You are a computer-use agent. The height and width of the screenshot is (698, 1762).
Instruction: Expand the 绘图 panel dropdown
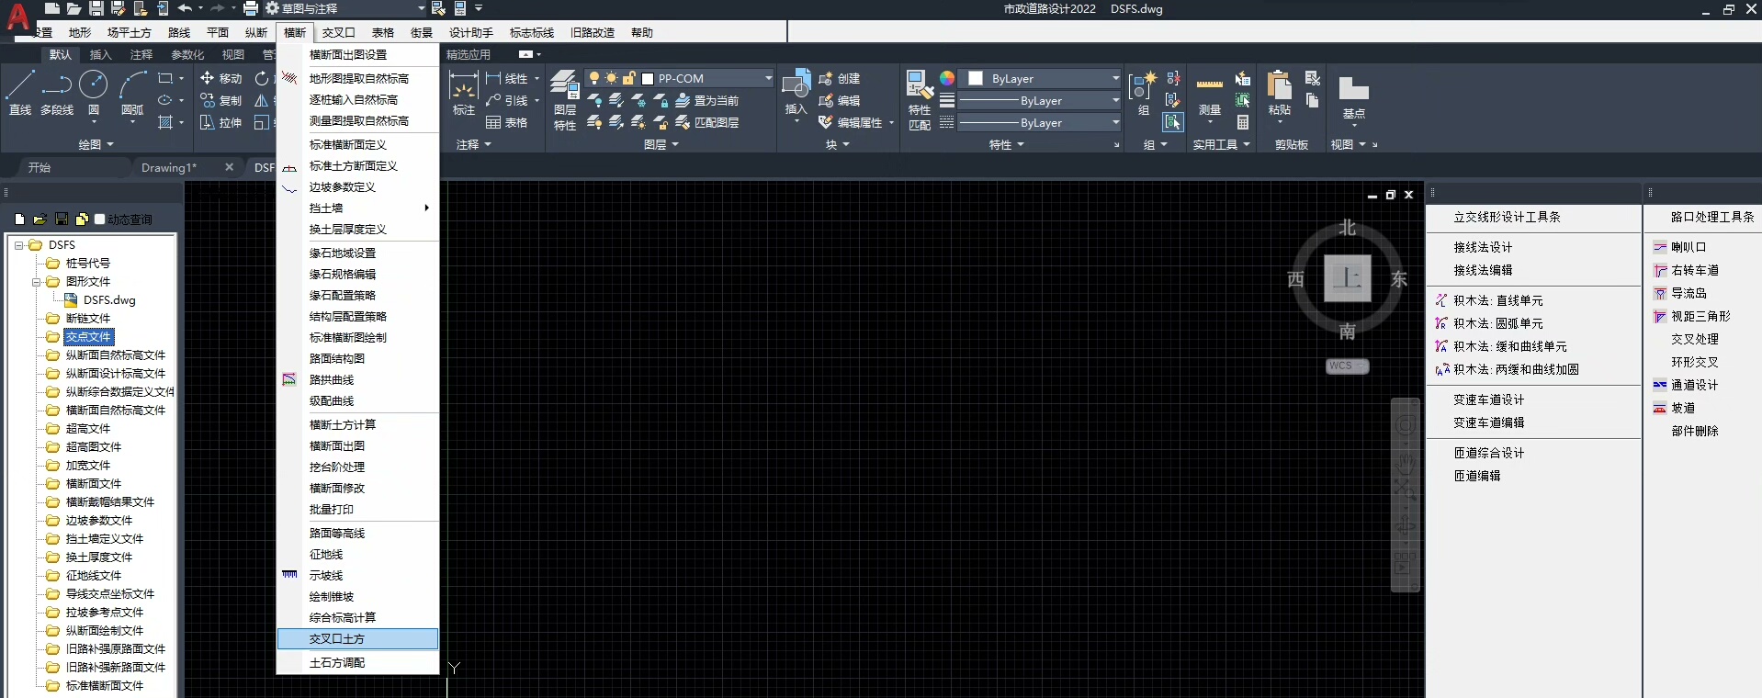pos(96,144)
